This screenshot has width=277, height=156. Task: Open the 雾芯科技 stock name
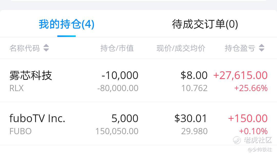(31, 75)
